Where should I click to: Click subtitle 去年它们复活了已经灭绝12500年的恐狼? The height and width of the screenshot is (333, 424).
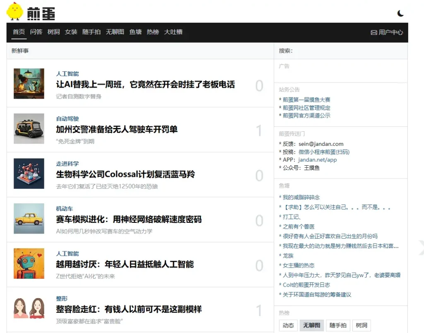point(107,186)
